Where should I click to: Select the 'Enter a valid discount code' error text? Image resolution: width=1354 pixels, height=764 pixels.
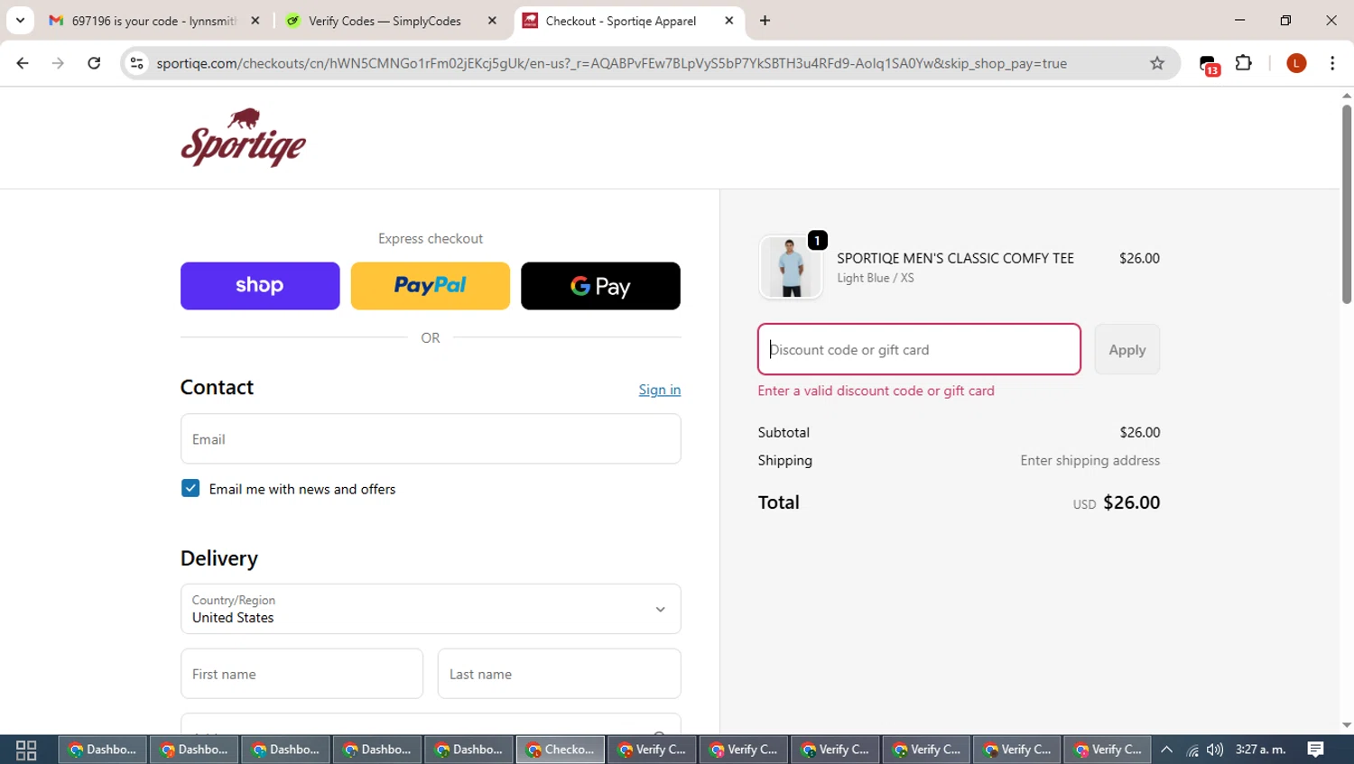tap(876, 391)
